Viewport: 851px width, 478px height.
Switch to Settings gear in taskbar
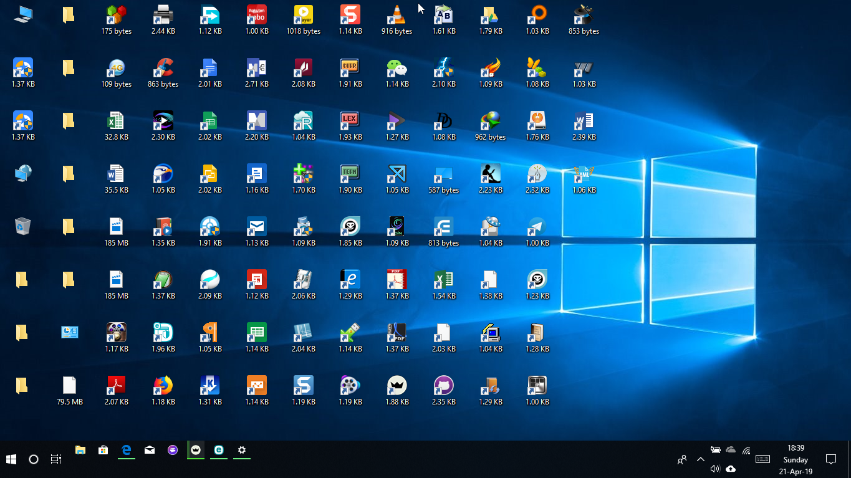pyautogui.click(x=242, y=450)
